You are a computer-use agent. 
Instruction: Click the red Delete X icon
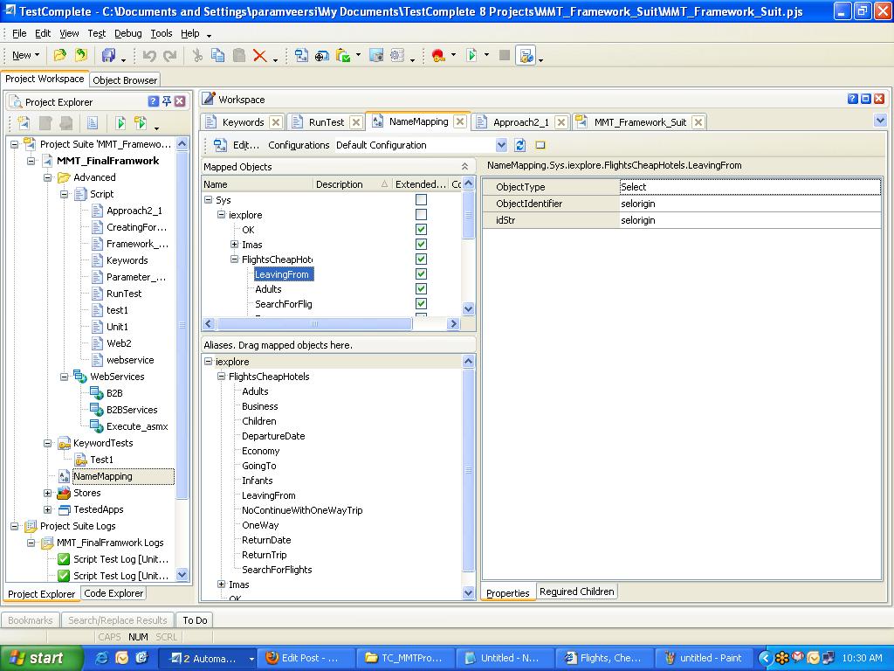click(259, 55)
